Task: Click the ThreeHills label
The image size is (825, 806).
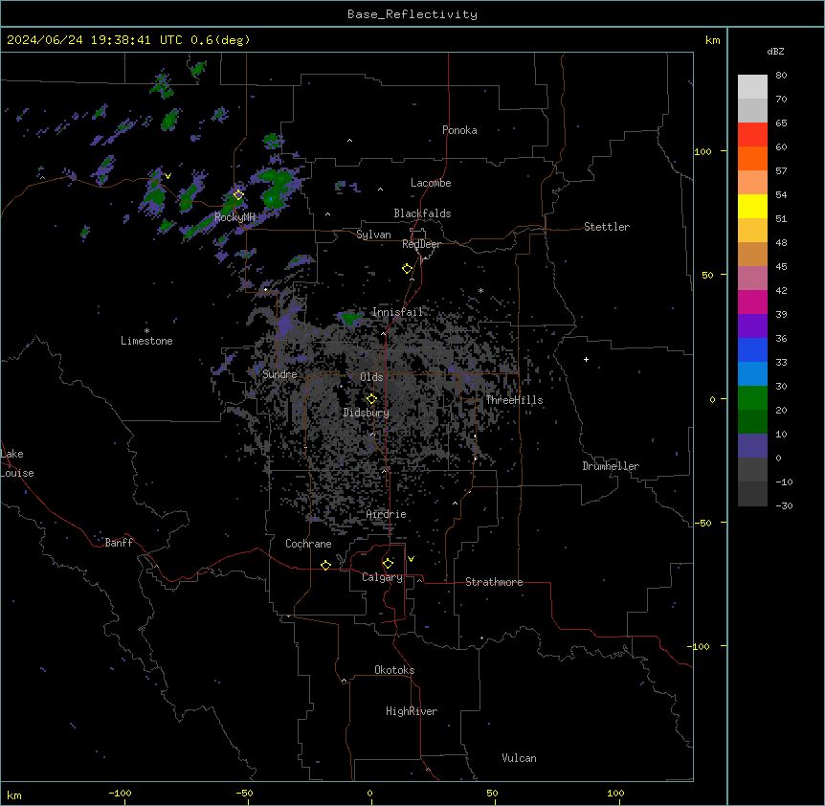Action: [x=514, y=400]
